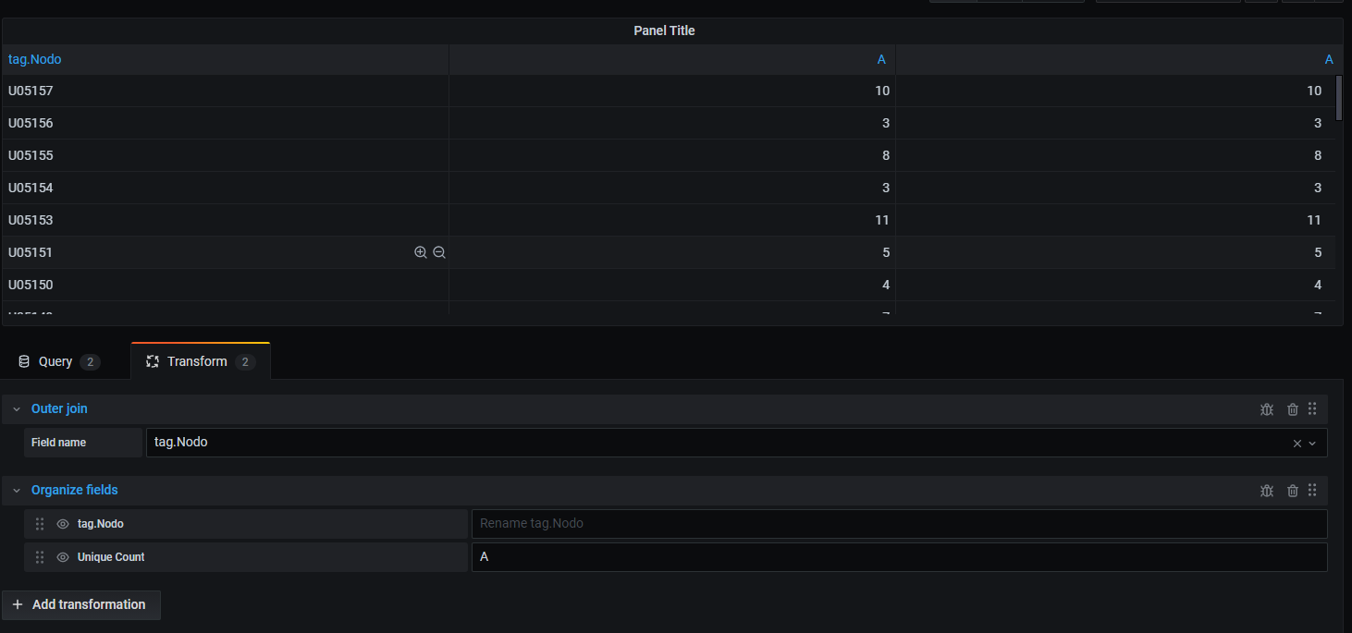Delete the Outer join transformation
Image resolution: width=1352 pixels, height=633 pixels.
(1293, 409)
